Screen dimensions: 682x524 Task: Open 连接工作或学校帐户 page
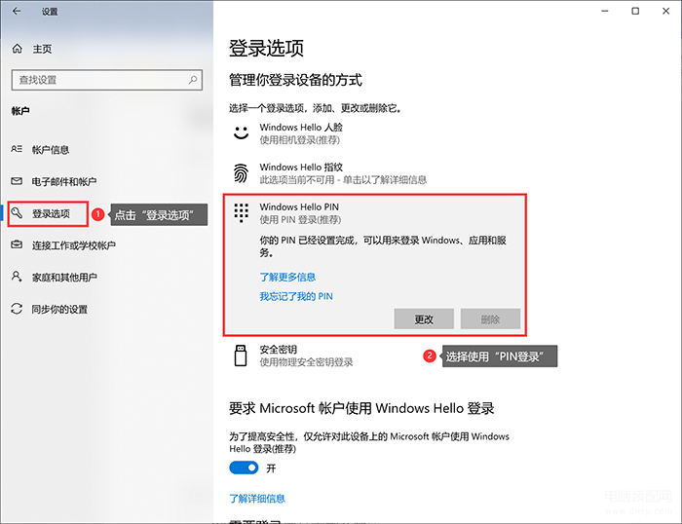click(x=74, y=245)
